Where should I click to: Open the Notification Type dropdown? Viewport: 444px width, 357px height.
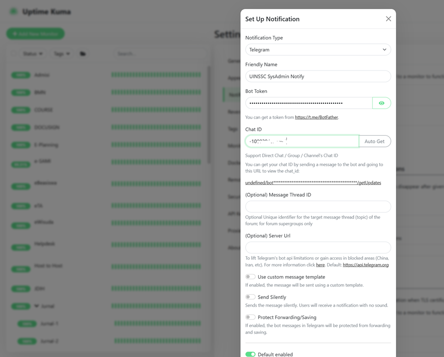pos(318,49)
